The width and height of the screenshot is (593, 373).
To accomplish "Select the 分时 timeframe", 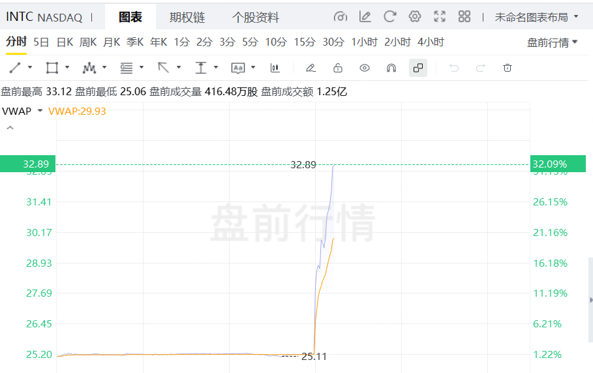I will coord(16,42).
